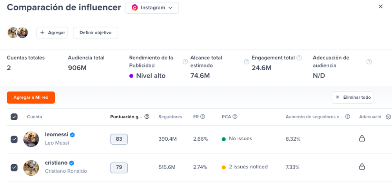Click leomessi verified badge
The height and width of the screenshot is (183, 392).
[73, 135]
